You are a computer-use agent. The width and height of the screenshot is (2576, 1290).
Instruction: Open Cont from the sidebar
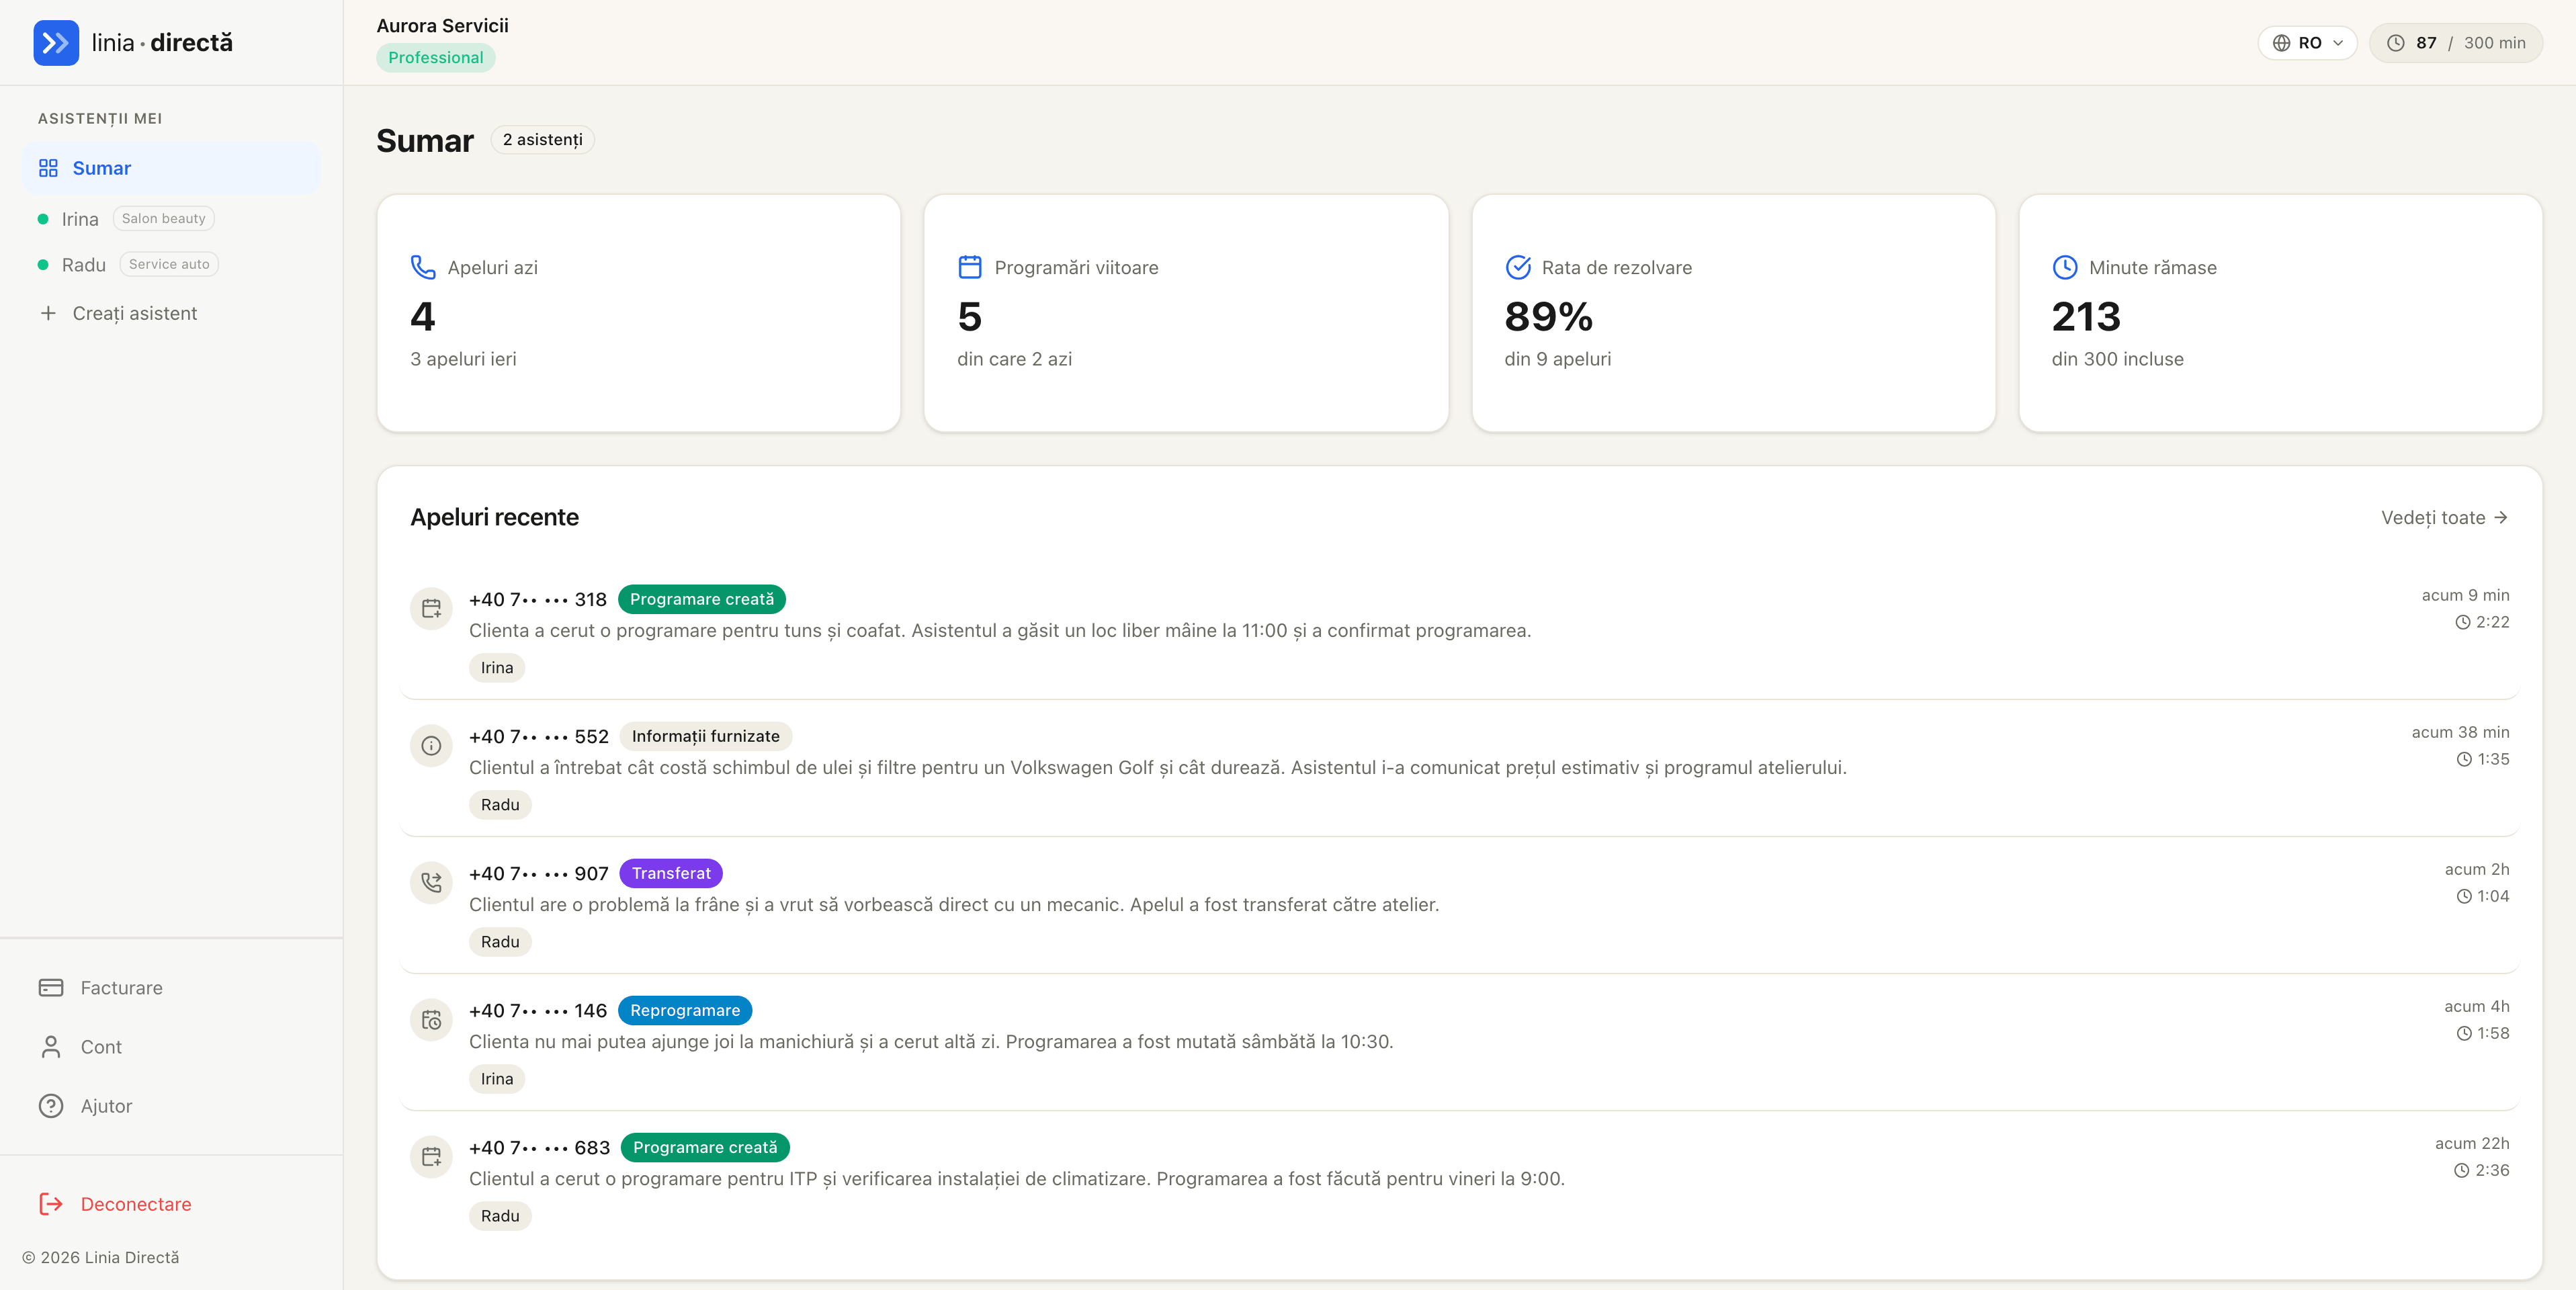172,1047
